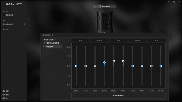Open the default profile 預設設定檔 entry
182x102 pixels.
click(8, 15)
